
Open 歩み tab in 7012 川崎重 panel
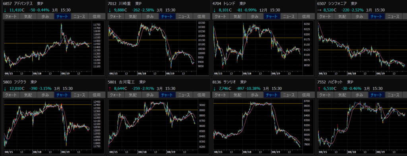(x=150, y=16)
